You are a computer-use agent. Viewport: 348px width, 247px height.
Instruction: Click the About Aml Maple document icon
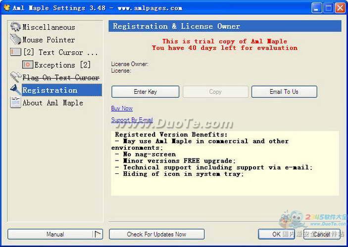point(15,102)
